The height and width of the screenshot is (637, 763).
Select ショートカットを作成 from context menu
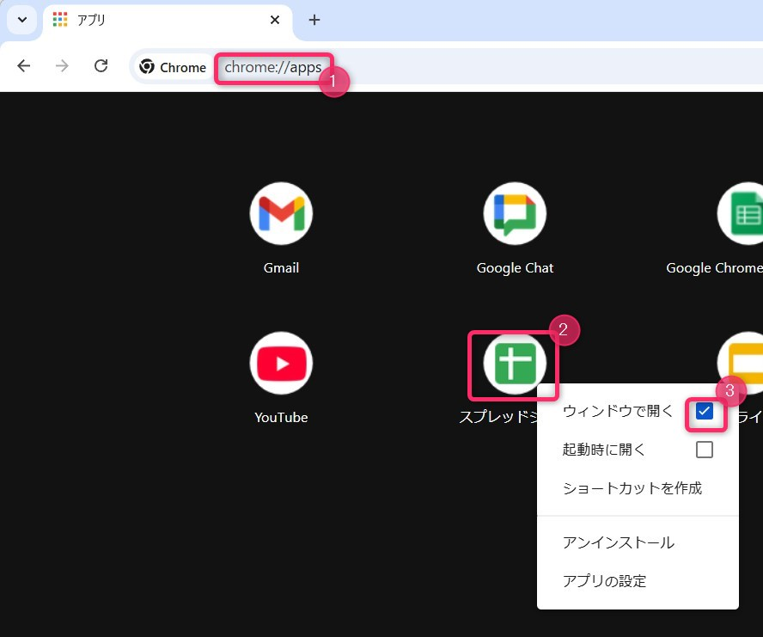coord(632,488)
